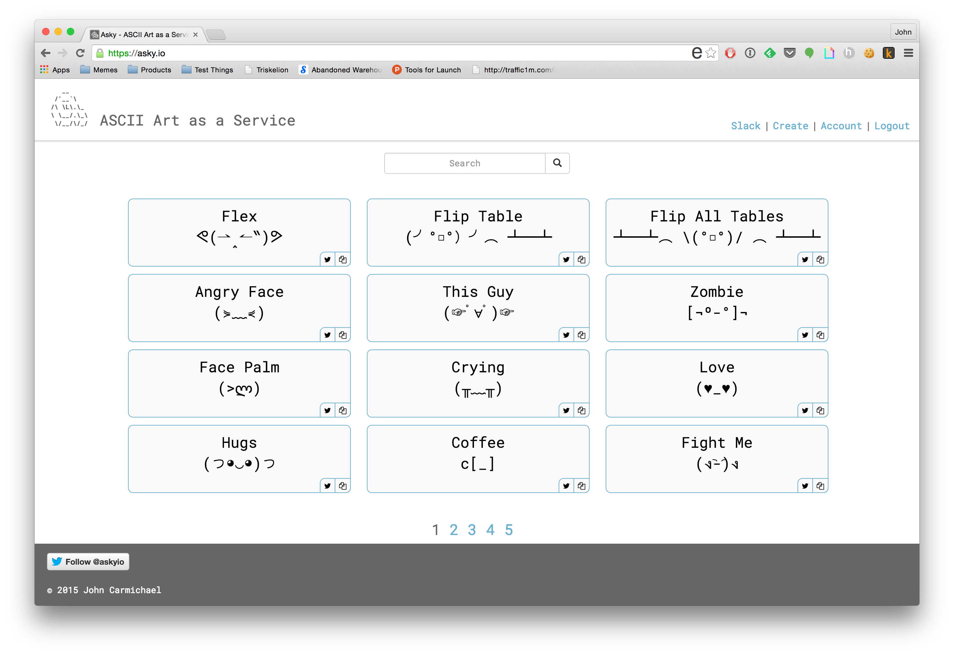Click copy icon on Zombie card
Viewport: 954px width, 655px height.
click(x=820, y=335)
